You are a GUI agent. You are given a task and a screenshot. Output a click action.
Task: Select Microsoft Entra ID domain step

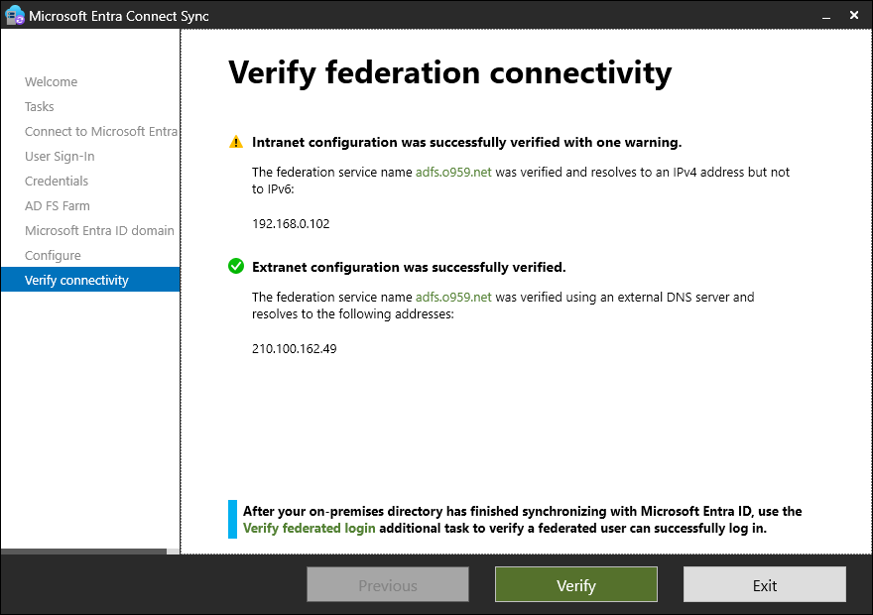click(x=99, y=230)
